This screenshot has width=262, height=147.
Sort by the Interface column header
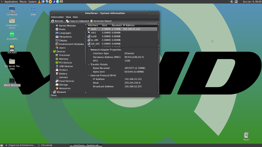coord(94,25)
